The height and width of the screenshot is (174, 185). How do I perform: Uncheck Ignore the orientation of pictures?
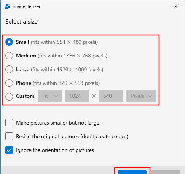pos(9,150)
